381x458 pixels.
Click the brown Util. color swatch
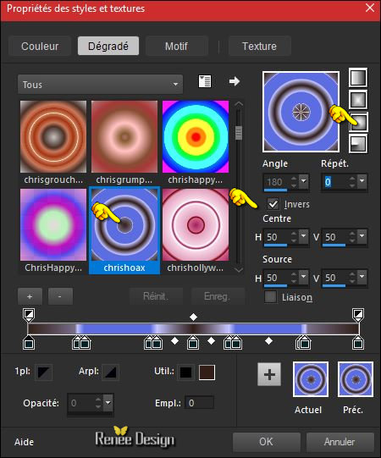(207, 372)
